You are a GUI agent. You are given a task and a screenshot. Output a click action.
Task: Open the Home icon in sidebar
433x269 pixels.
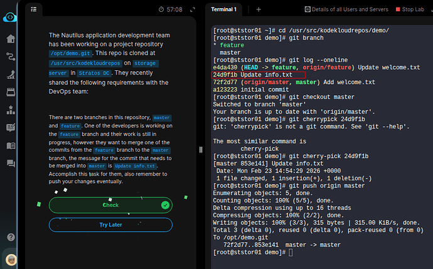11,38
